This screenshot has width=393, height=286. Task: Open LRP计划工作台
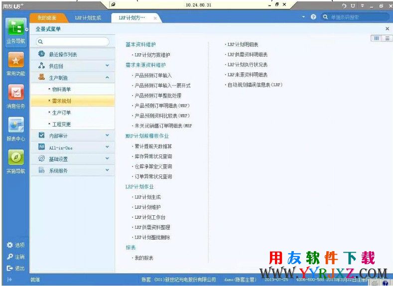coord(150,217)
